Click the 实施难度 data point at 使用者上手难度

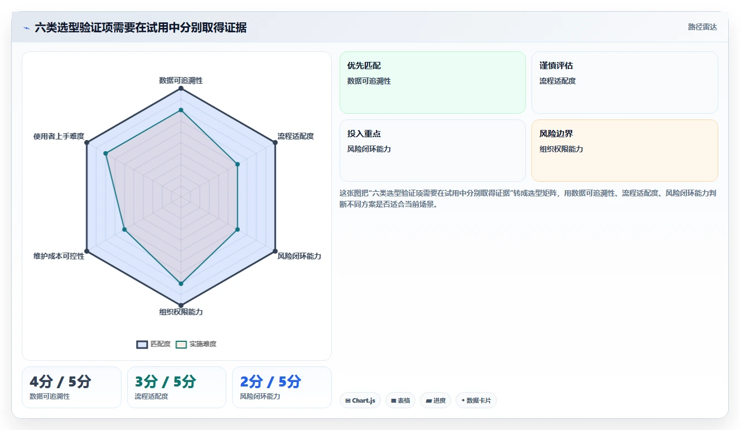tap(105, 153)
